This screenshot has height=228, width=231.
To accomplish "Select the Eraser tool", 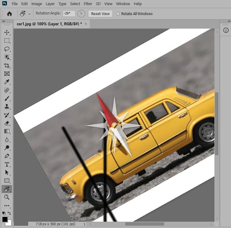I will pyautogui.click(x=7, y=123).
